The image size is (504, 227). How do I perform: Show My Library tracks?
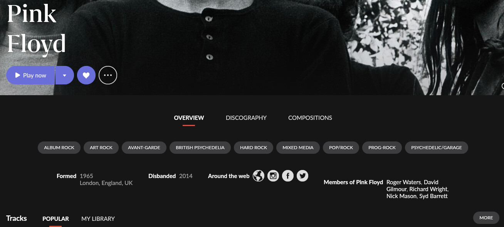click(98, 219)
